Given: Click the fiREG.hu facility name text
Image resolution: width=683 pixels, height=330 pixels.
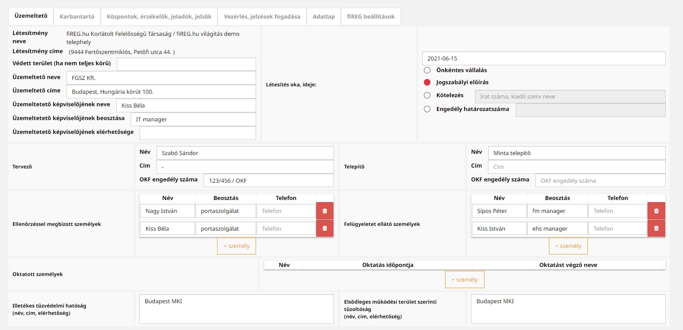Looking at the screenshot, I should coord(153,38).
